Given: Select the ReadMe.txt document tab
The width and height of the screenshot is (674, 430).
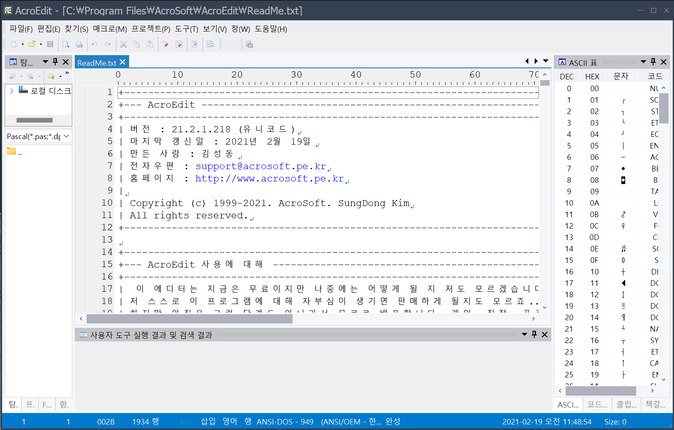Looking at the screenshot, I should click(97, 63).
